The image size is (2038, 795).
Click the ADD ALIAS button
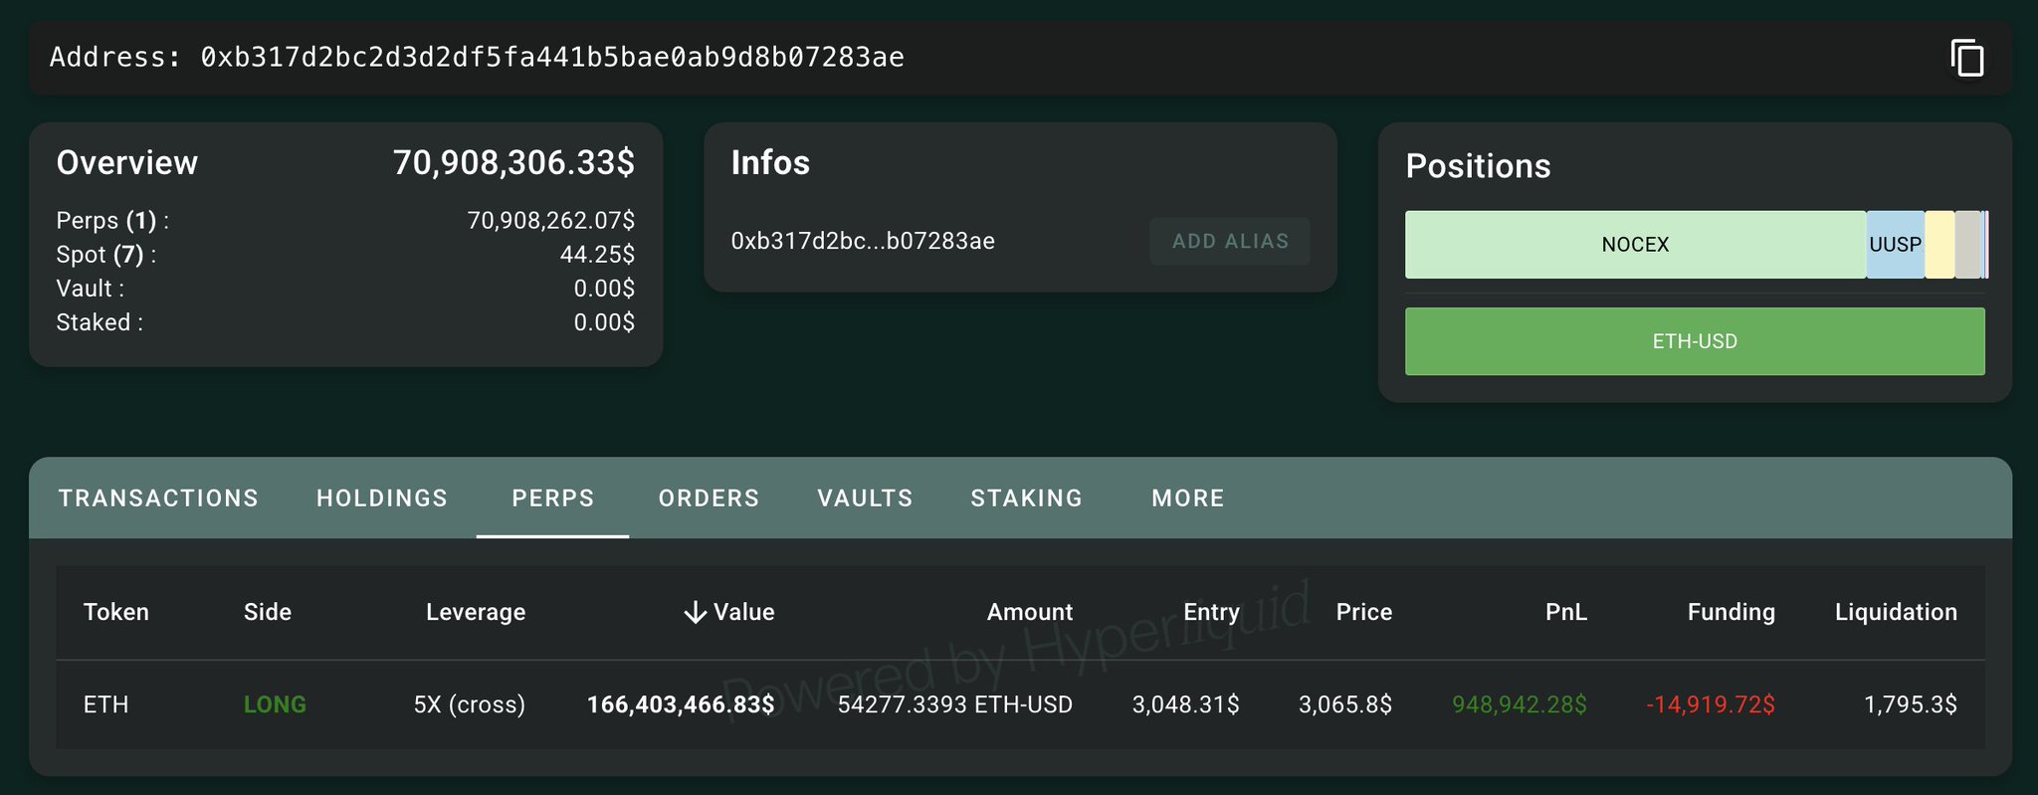tap(1230, 241)
